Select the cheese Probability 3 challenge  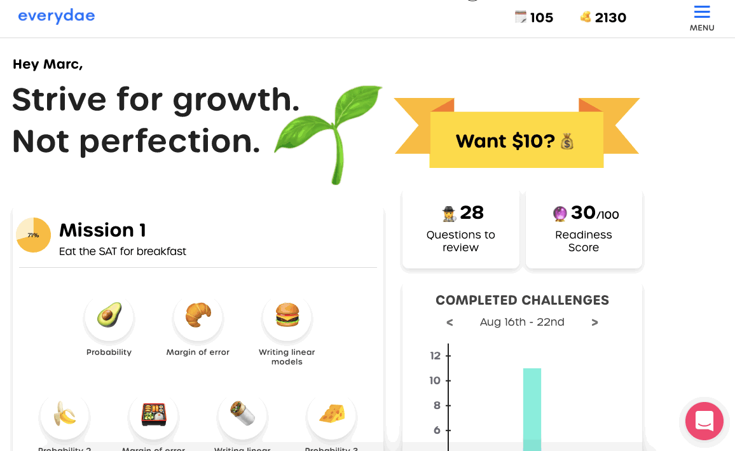[331, 415]
